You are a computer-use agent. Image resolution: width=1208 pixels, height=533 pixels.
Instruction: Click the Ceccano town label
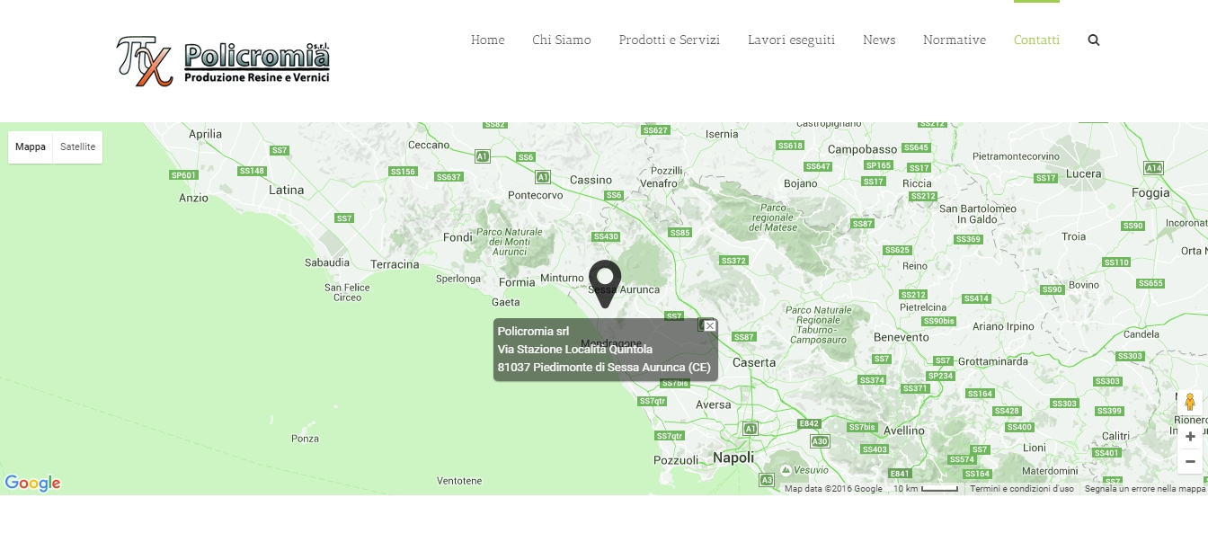click(429, 145)
